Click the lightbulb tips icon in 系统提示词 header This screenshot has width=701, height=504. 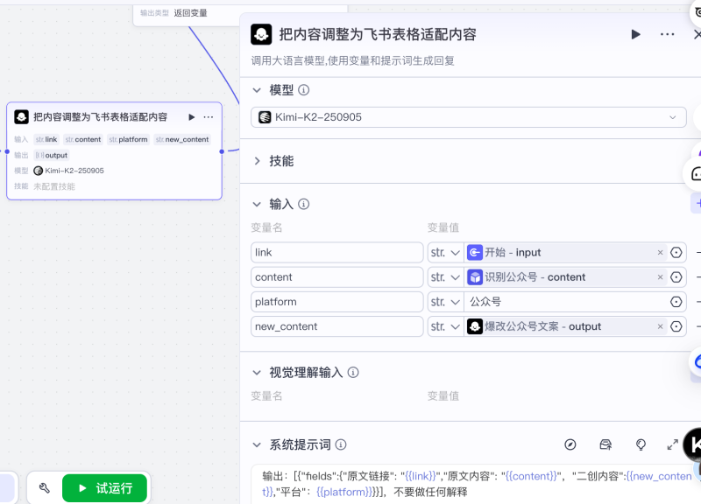641,444
